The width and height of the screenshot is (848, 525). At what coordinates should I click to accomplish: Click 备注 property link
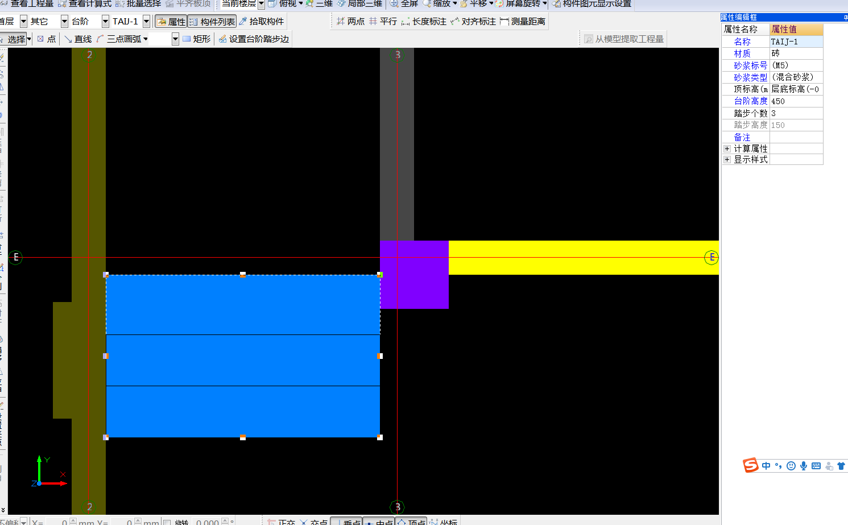coord(742,137)
